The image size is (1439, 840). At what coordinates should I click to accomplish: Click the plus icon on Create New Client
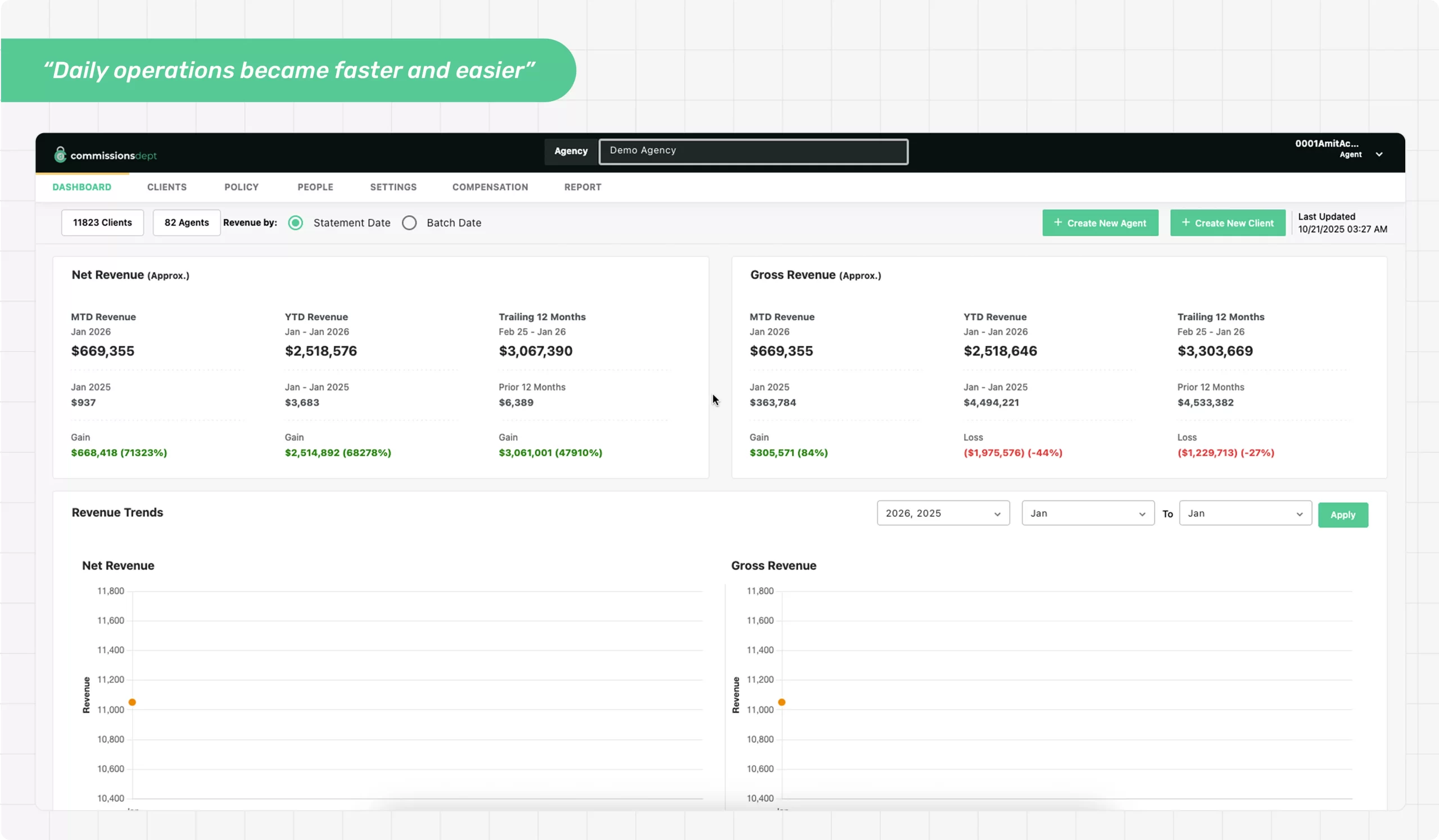[x=1185, y=223]
